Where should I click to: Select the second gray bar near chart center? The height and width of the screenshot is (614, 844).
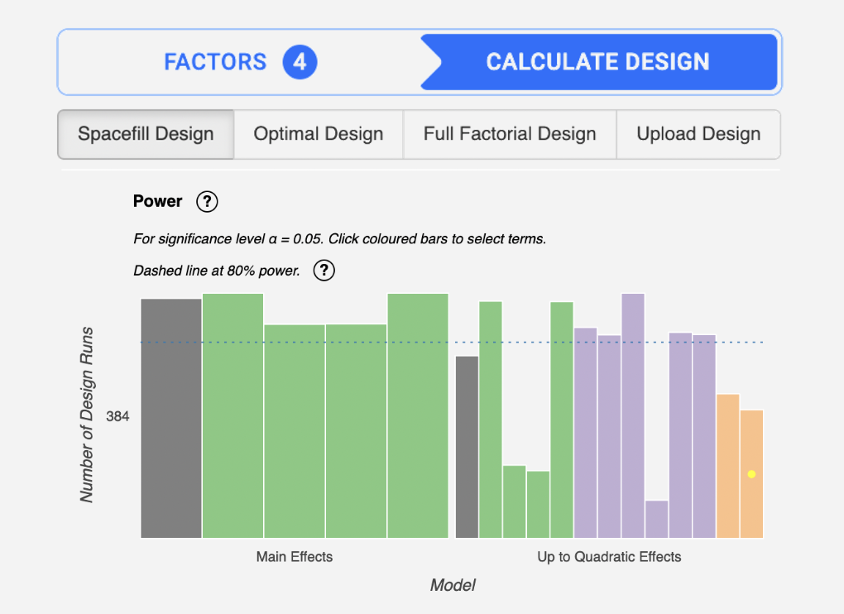(468, 447)
